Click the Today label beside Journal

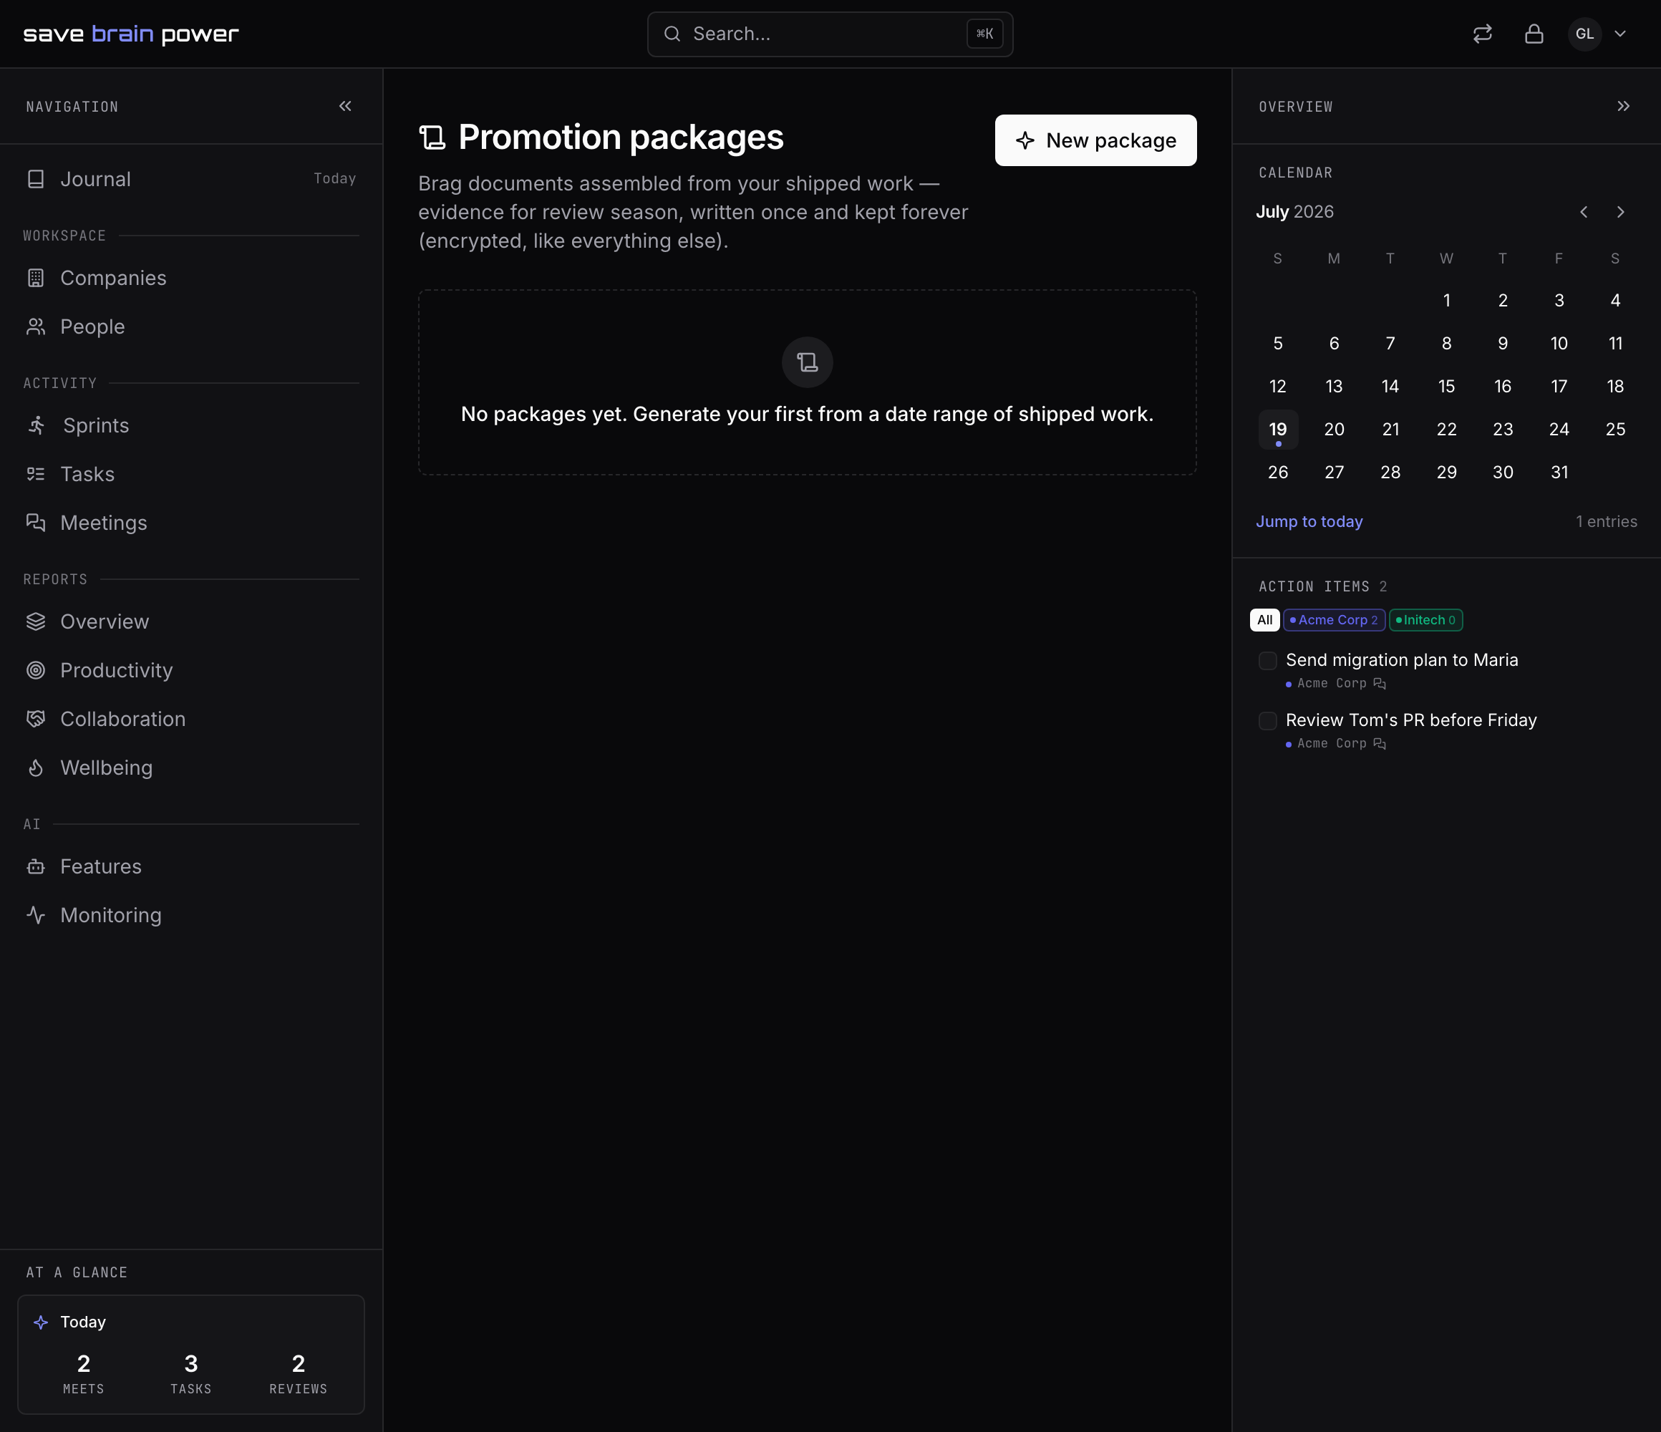click(335, 179)
